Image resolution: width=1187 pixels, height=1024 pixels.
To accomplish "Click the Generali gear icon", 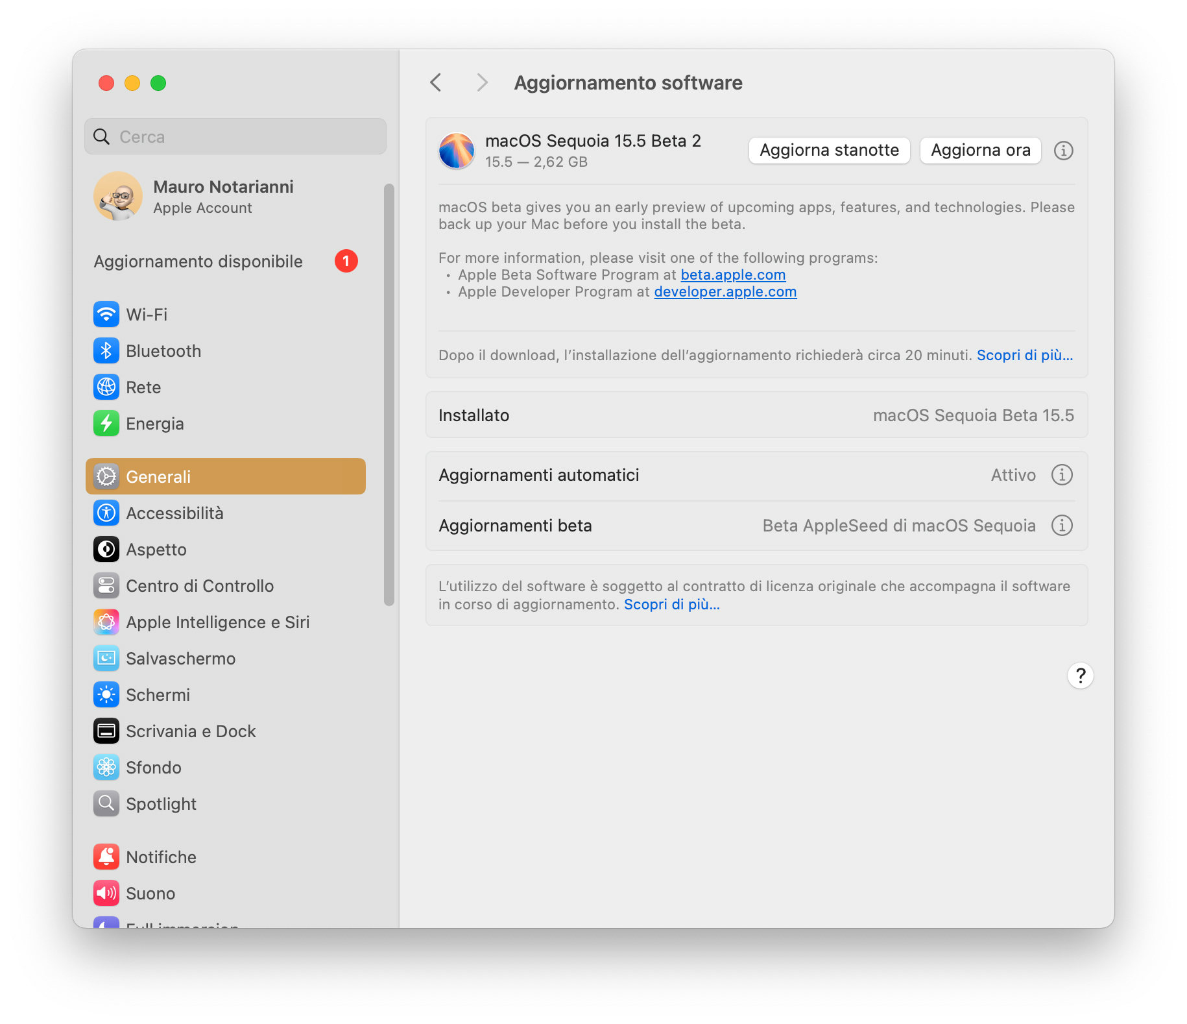I will tap(106, 477).
